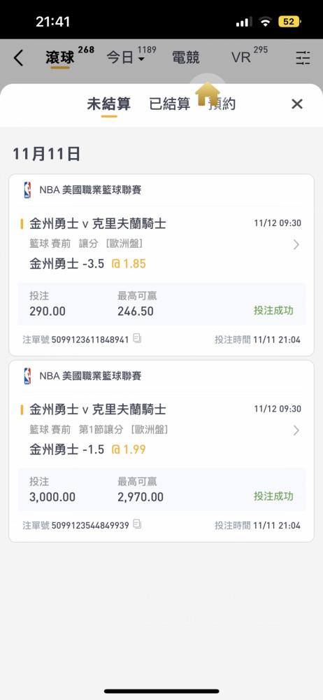Tap the battery indicator in status bar
Screen dimensions: 323x700
coord(289,22)
